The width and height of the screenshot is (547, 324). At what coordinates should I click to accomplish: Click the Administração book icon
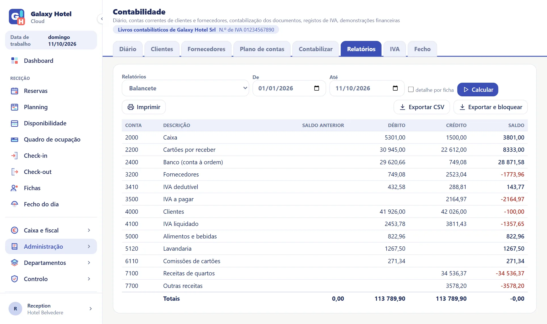coord(15,247)
